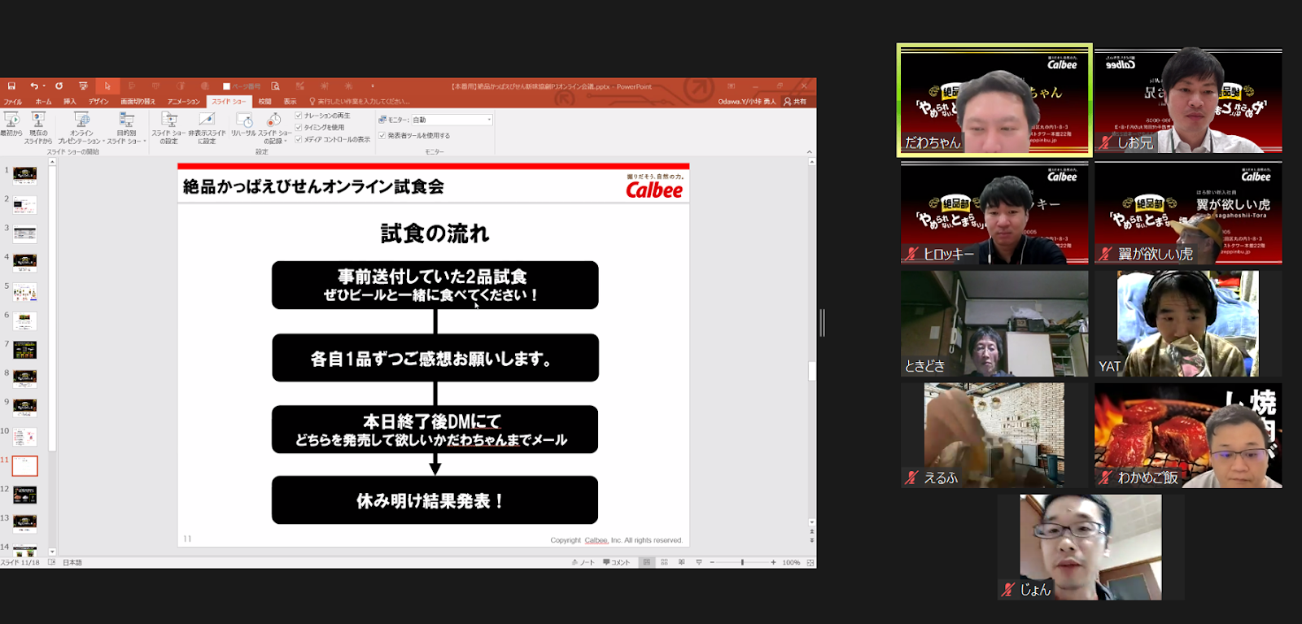1302x624 pixels.
Task: Click the しお兄 participant video
Action: click(1188, 100)
